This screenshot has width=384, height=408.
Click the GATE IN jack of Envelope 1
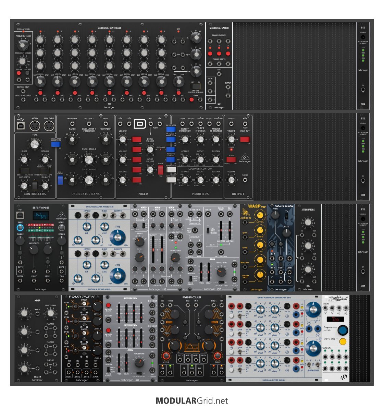click(x=108, y=320)
